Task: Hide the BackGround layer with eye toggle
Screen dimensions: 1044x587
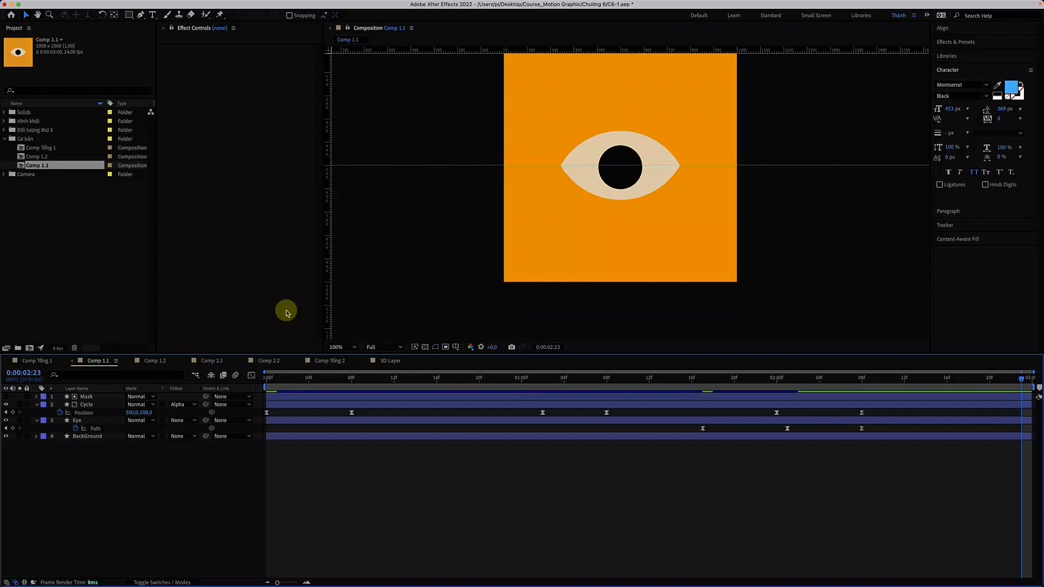Action: [6, 436]
